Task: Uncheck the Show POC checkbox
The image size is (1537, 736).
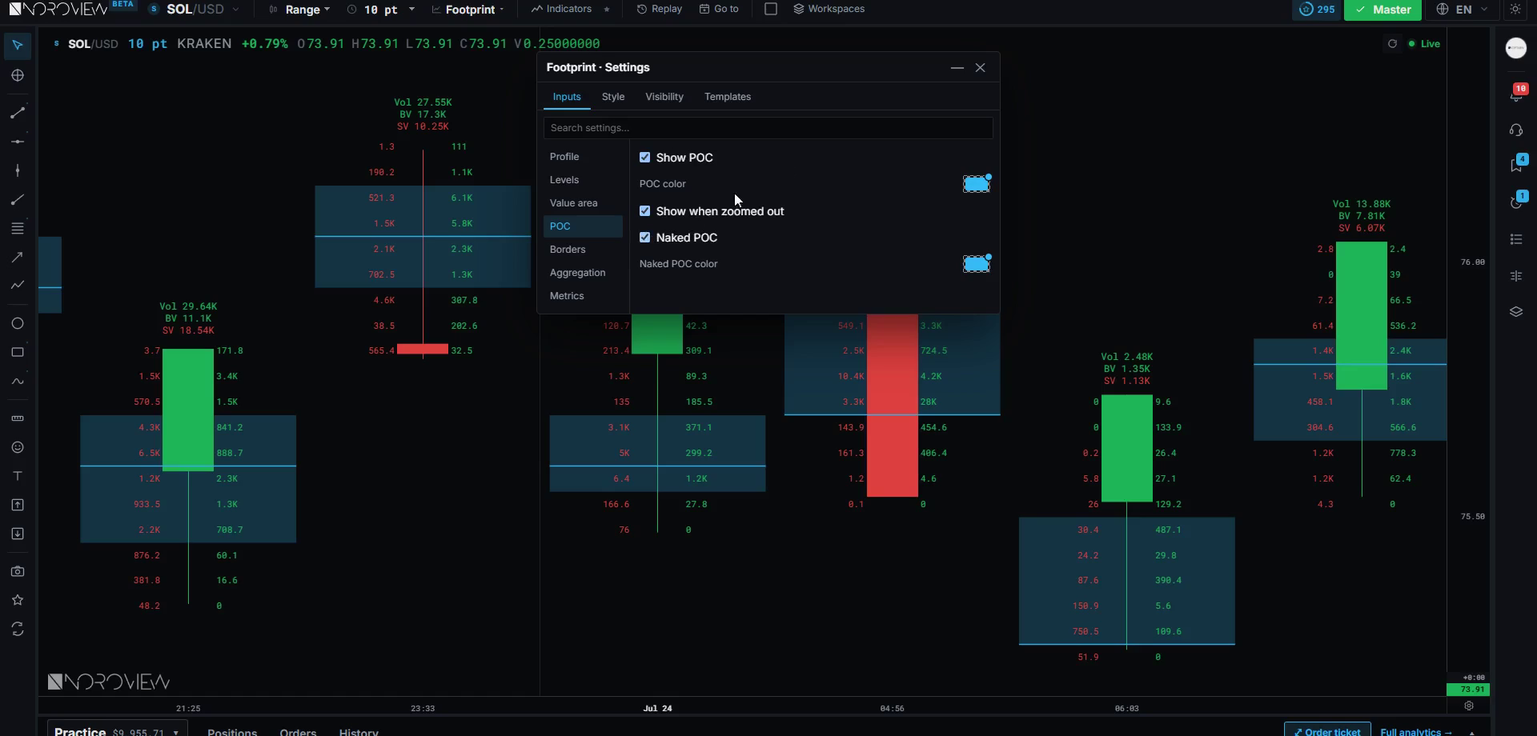Action: 644,158
